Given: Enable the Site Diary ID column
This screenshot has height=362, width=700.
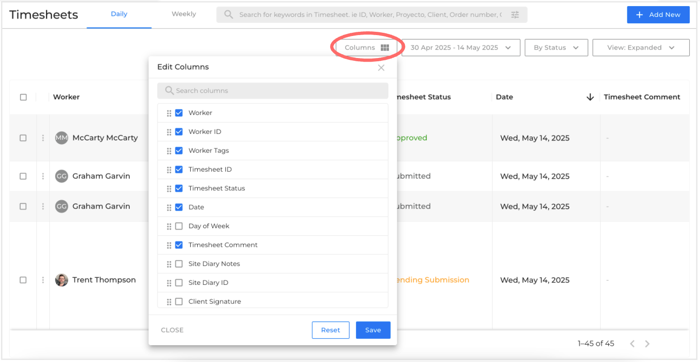Looking at the screenshot, I should click(179, 282).
